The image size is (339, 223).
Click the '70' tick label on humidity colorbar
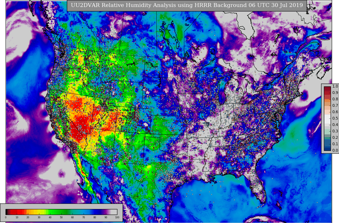(x=84, y=217)
